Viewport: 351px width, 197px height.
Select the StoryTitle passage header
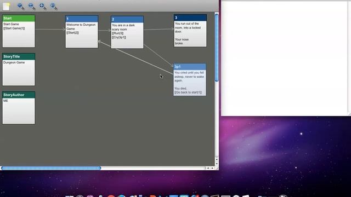click(x=19, y=56)
